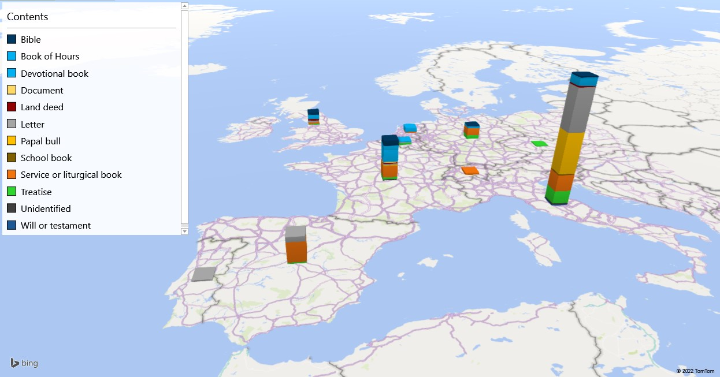Click the legend vertical scrollbar track
Viewport: 720px width, 377px height.
click(x=185, y=117)
